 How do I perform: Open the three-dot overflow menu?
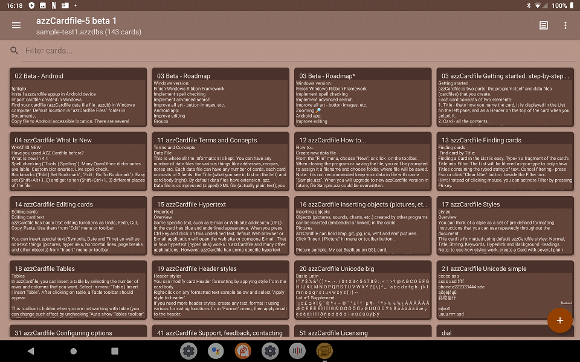click(565, 25)
